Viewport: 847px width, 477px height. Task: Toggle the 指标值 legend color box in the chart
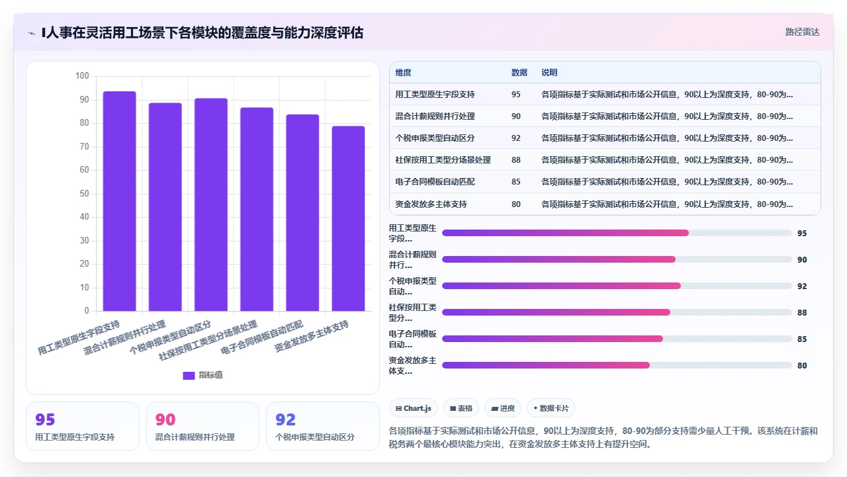189,375
